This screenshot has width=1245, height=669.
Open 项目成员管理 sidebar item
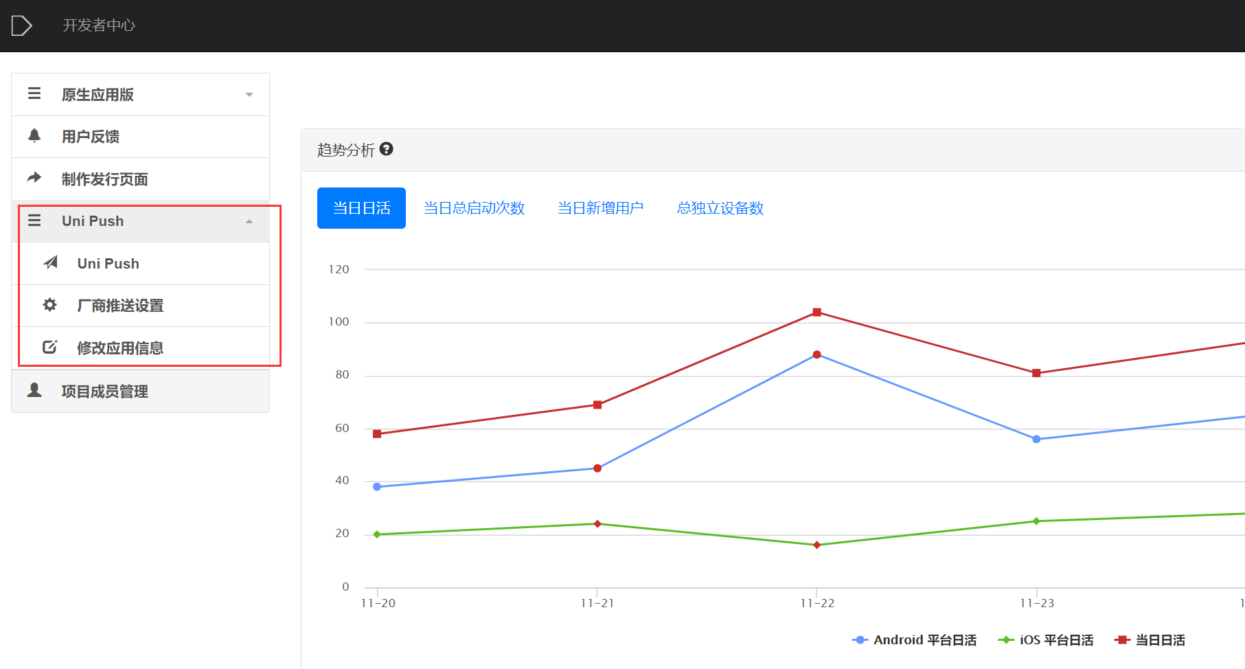tap(140, 392)
